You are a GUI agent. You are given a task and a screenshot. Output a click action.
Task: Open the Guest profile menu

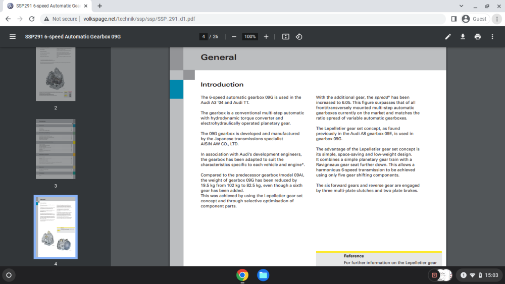coord(475,19)
